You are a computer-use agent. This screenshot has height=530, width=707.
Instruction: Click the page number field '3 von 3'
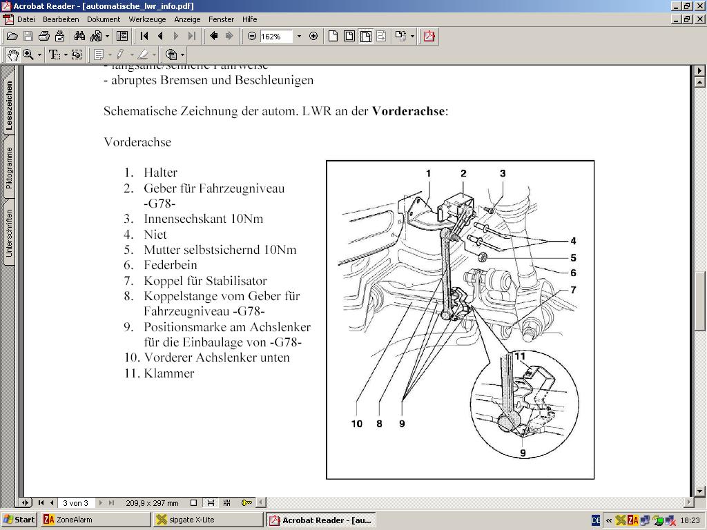[75, 503]
